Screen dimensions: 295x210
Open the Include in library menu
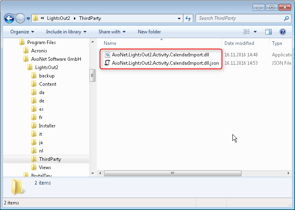pyautogui.click(x=66, y=32)
